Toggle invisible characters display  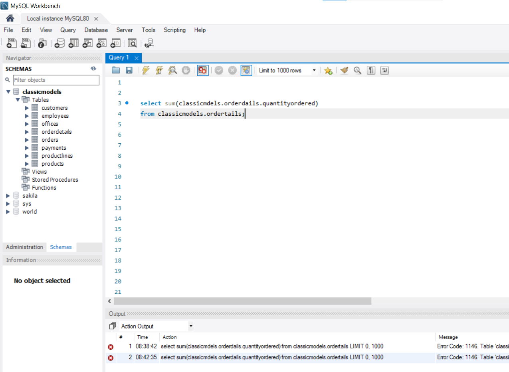point(371,70)
